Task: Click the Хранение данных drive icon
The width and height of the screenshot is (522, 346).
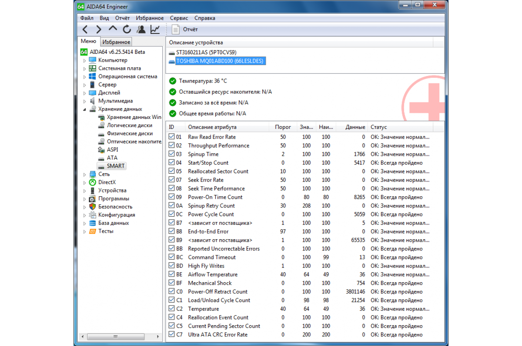Action: 93,109
